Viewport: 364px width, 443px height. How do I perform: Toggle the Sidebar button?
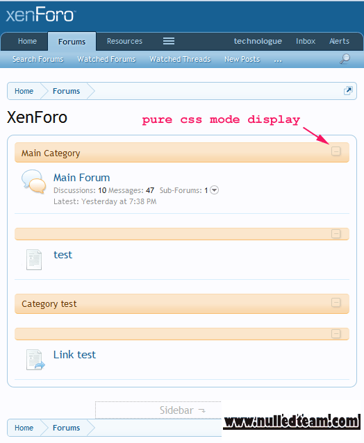[182, 410]
